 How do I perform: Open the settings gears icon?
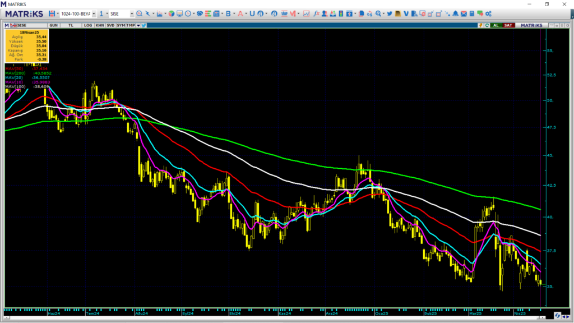(488, 13)
